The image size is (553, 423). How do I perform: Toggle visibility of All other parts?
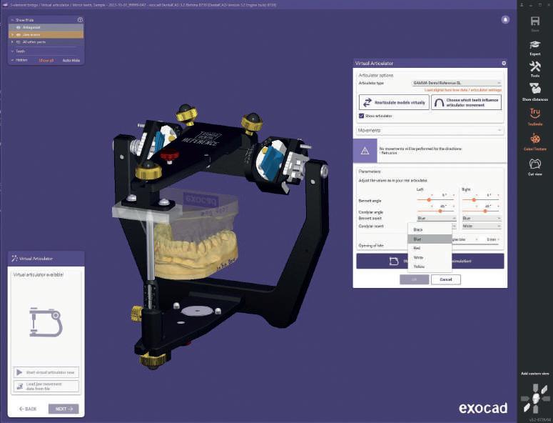19,42
